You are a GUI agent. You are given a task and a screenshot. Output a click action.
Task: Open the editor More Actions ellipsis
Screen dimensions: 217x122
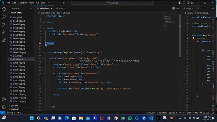[x=178, y=8]
